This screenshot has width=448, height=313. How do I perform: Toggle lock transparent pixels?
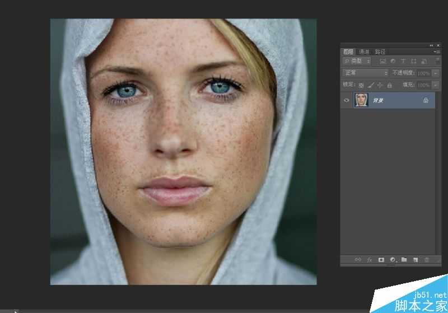tap(361, 85)
